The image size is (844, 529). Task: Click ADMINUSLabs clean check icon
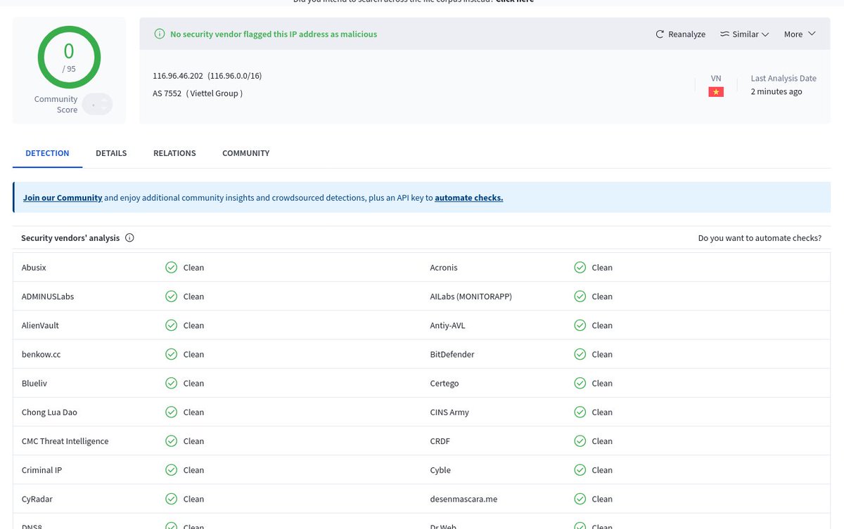tap(171, 296)
